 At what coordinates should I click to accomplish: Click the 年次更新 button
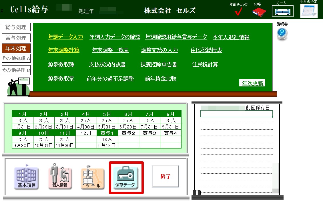point(252,83)
